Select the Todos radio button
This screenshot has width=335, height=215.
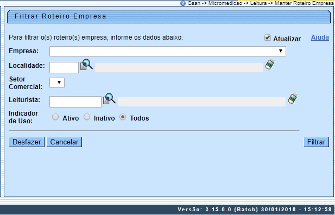point(123,117)
